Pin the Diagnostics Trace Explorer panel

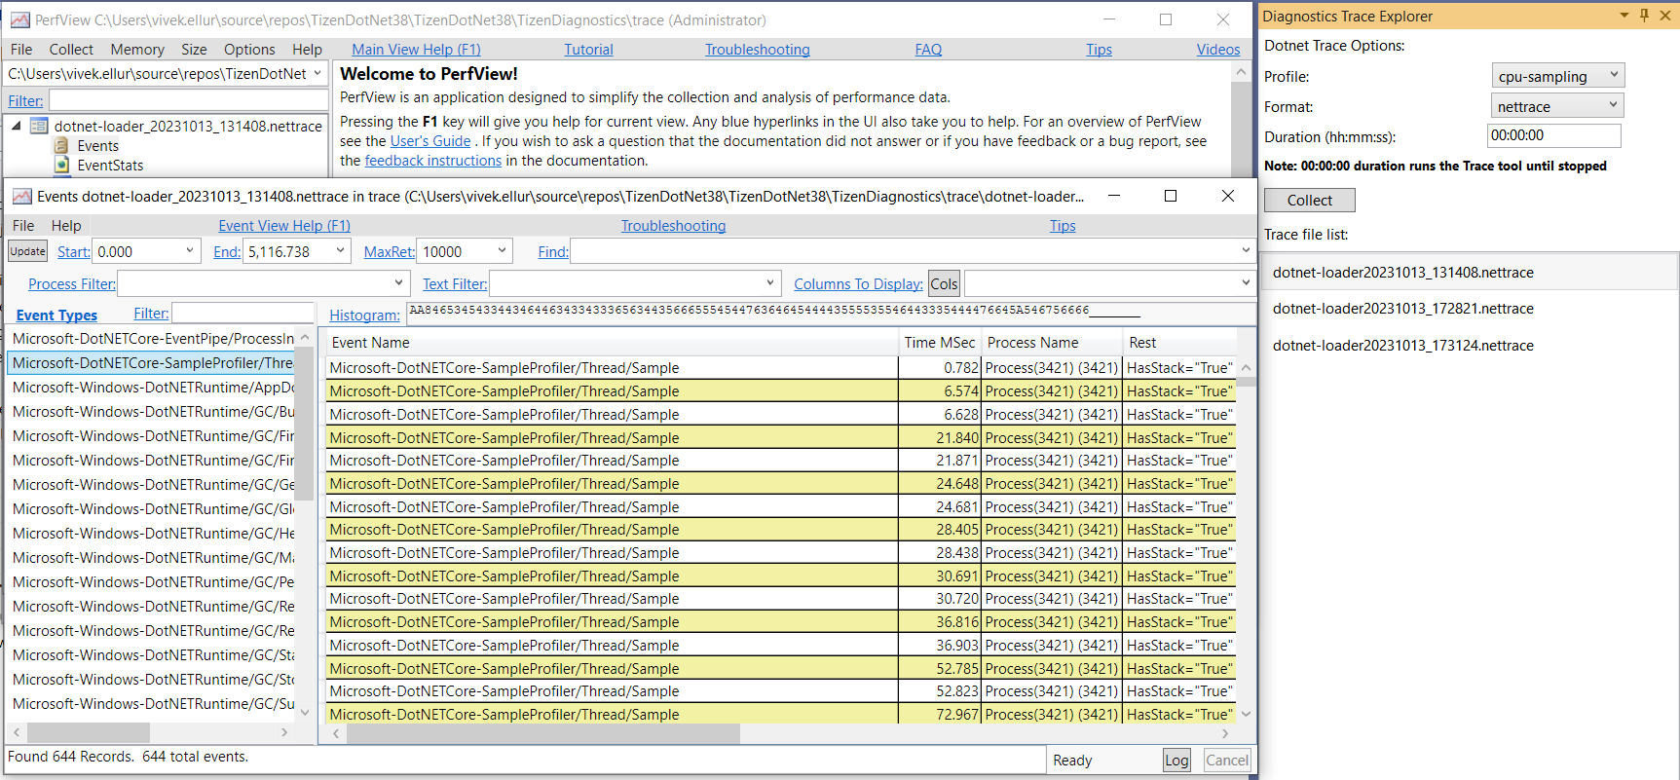[x=1644, y=16]
